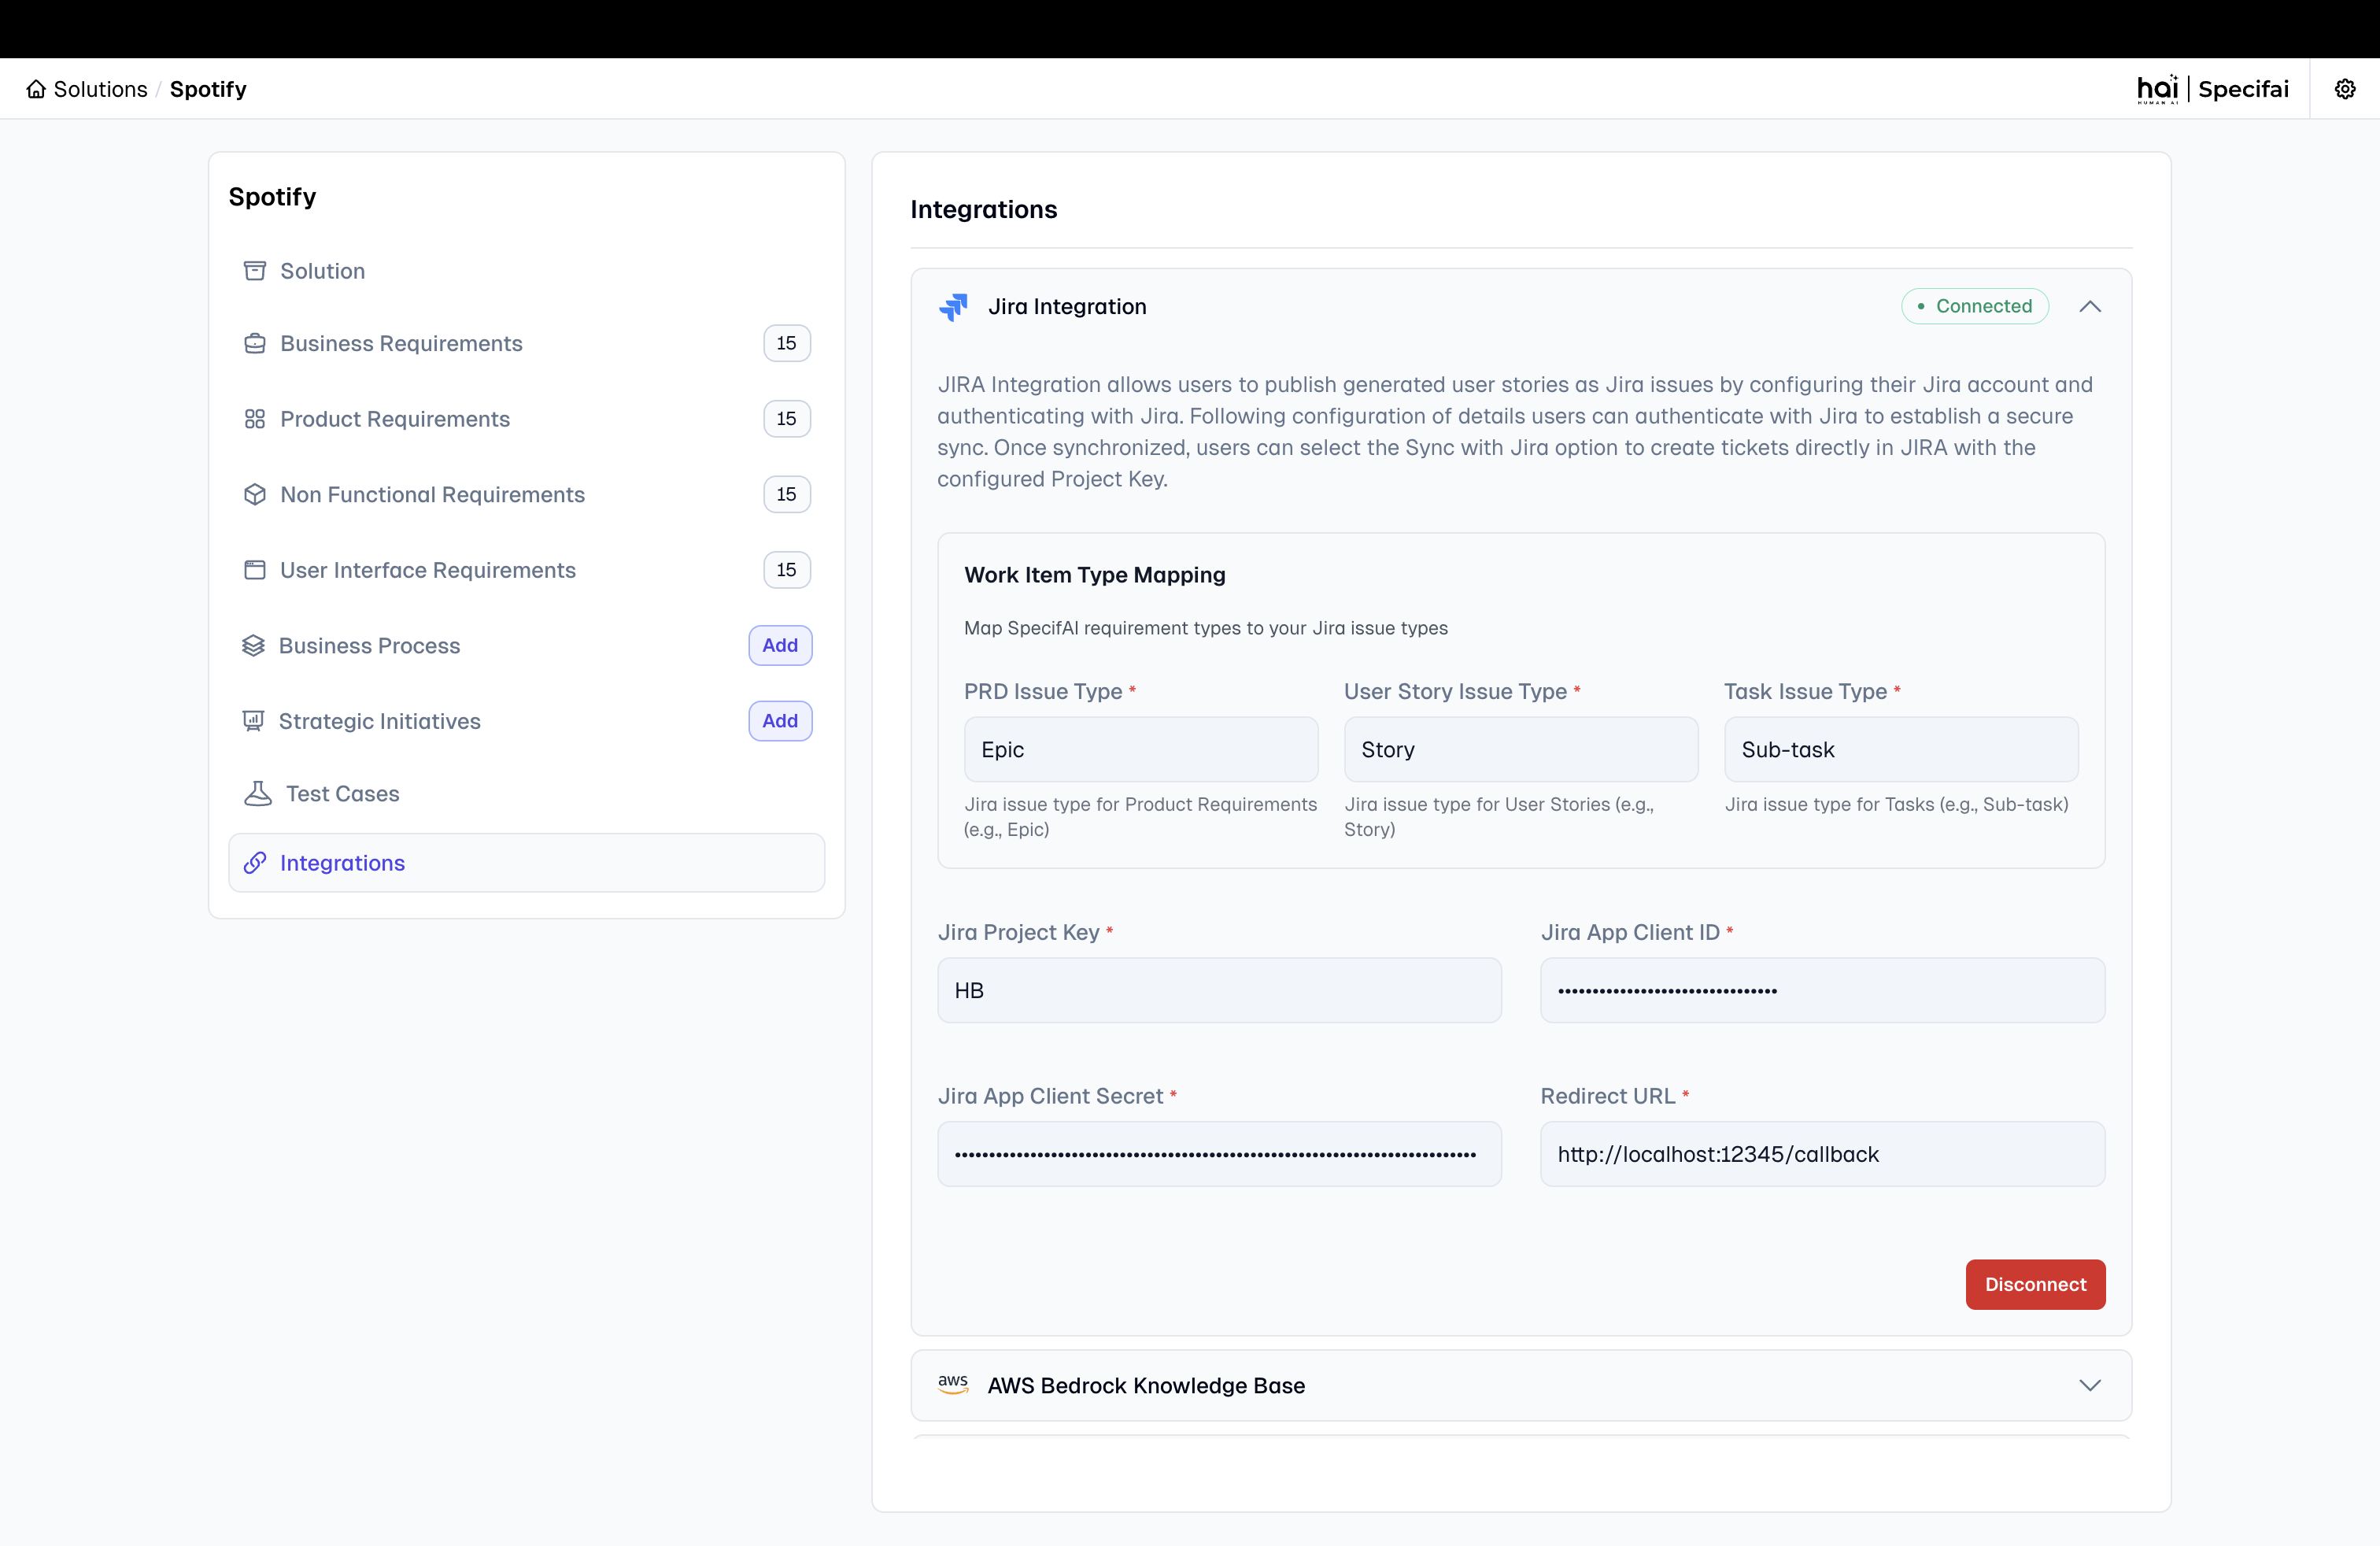
Task: Add a Business Process
Action: 780,645
